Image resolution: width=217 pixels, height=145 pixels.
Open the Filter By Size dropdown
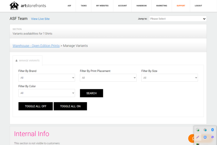[x=170, y=78]
